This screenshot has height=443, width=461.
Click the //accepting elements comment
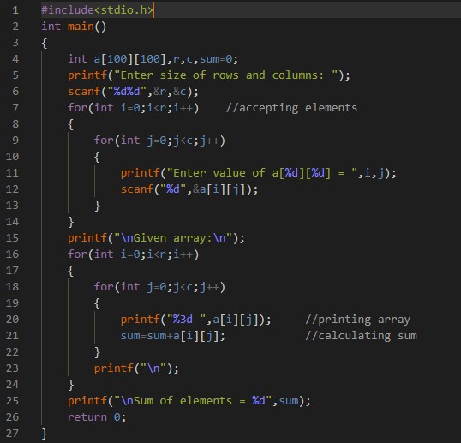(x=291, y=108)
